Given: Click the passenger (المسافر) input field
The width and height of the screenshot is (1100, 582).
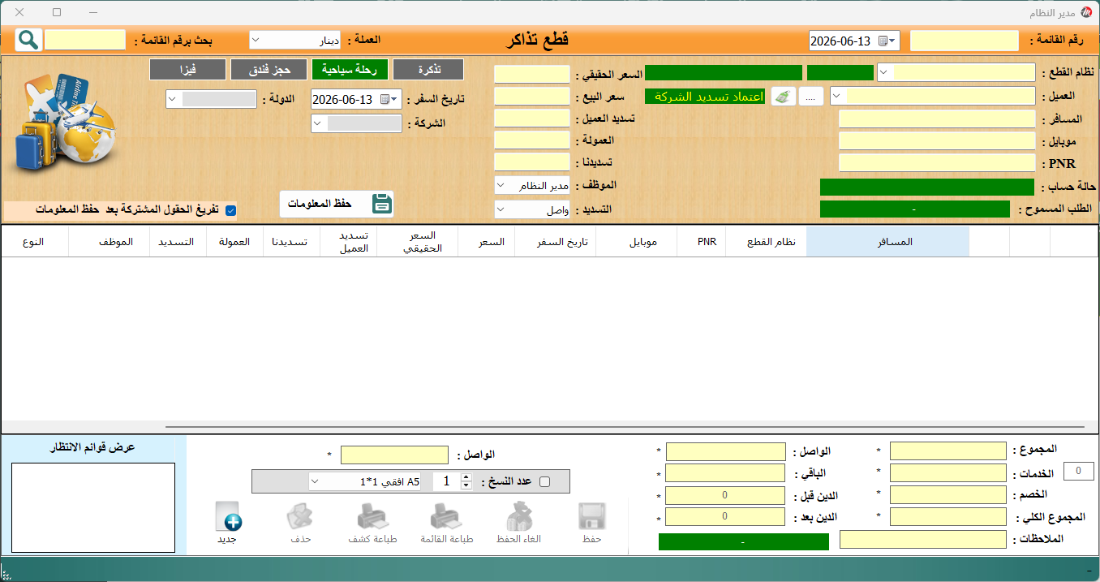Looking at the screenshot, I should point(937,119).
